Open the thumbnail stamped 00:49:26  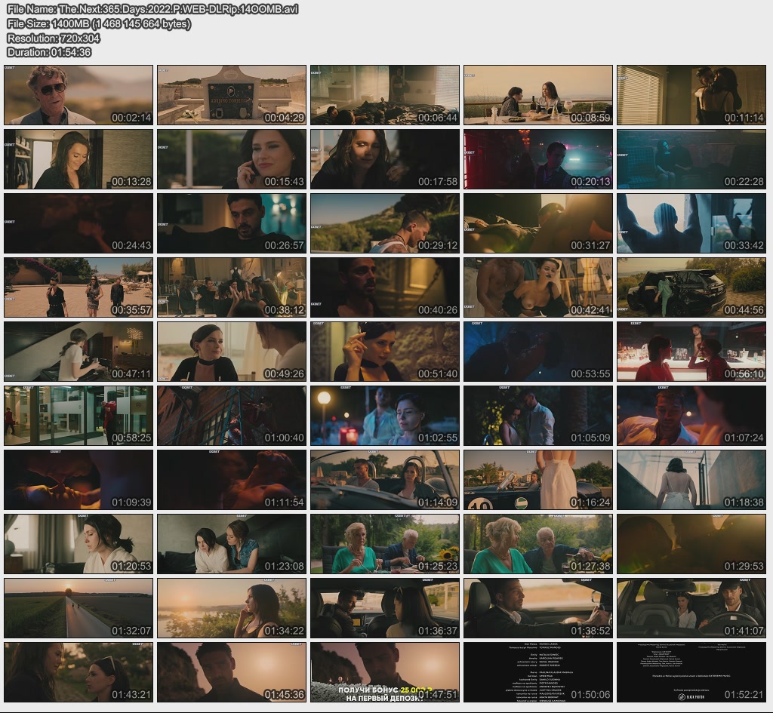point(232,352)
